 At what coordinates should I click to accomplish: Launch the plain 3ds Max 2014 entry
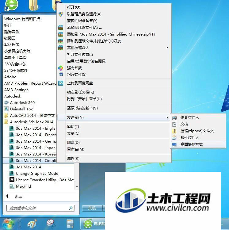click(x=25, y=167)
